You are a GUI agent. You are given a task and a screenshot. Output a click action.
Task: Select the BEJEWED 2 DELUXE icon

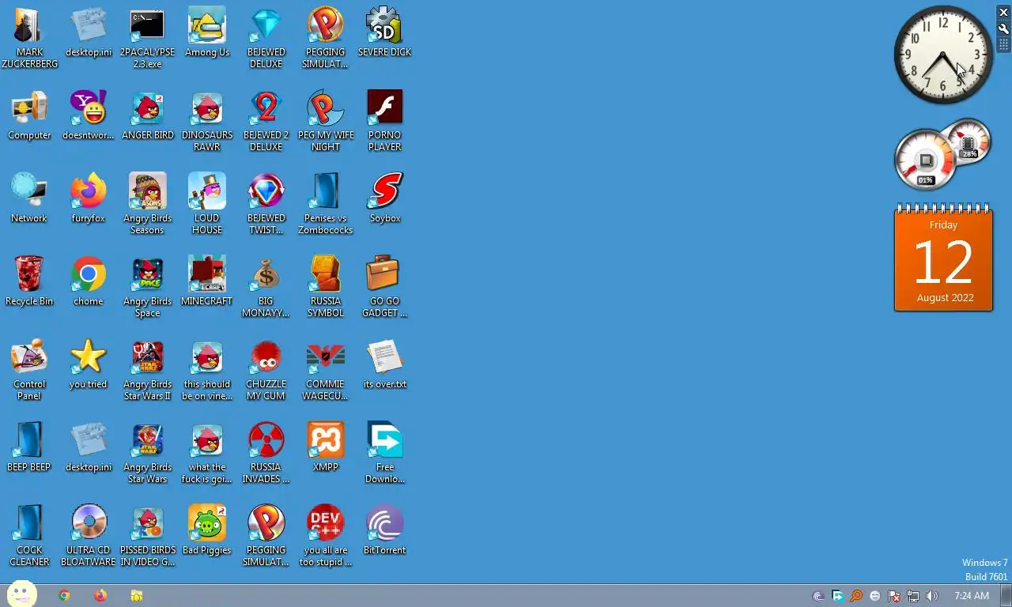tap(266, 120)
